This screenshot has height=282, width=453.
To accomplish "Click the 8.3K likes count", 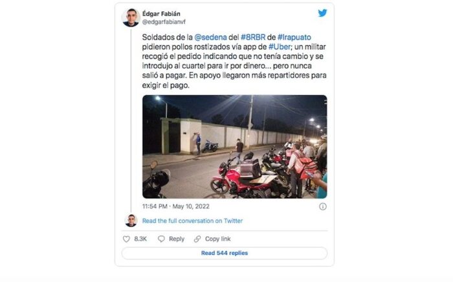I will (140, 239).
